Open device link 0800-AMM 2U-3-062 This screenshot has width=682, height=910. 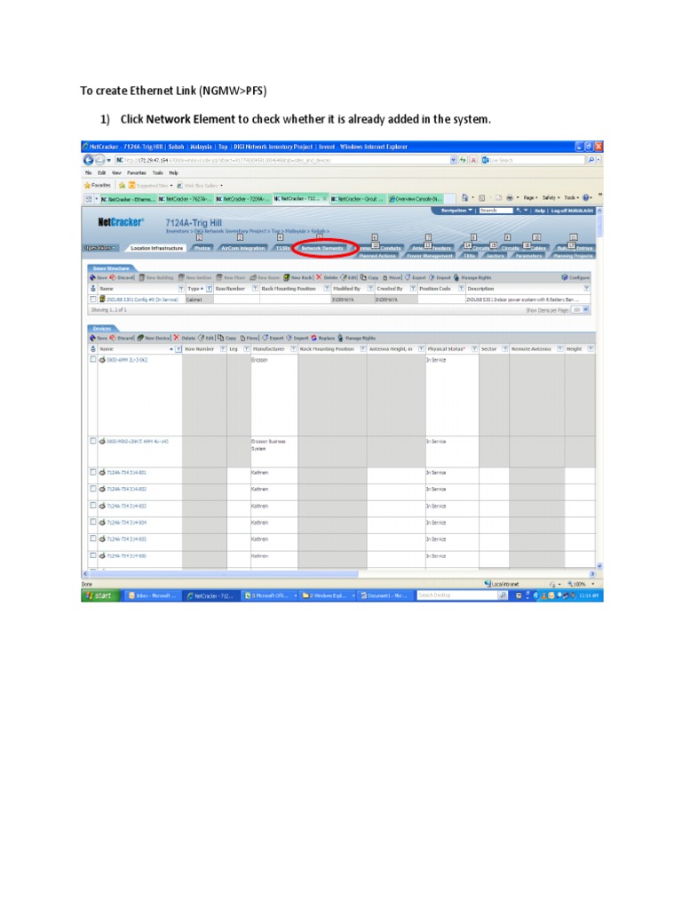pyautogui.click(x=126, y=360)
